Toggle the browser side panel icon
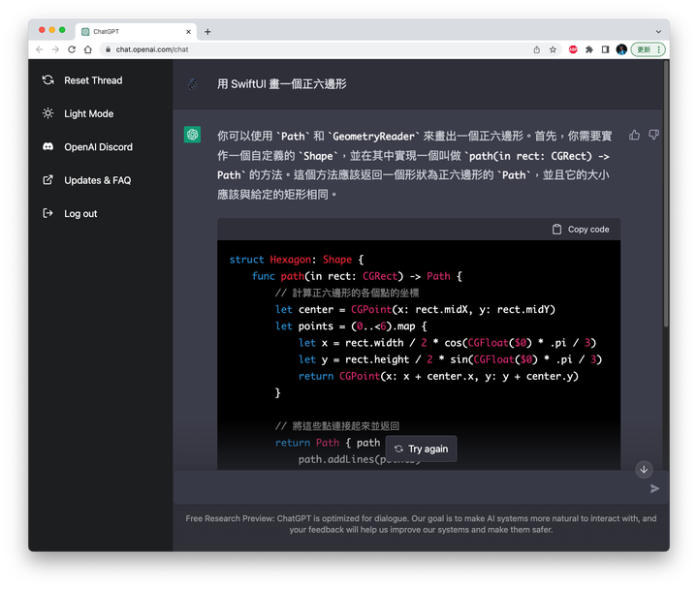This screenshot has height=589, width=698. (x=605, y=49)
